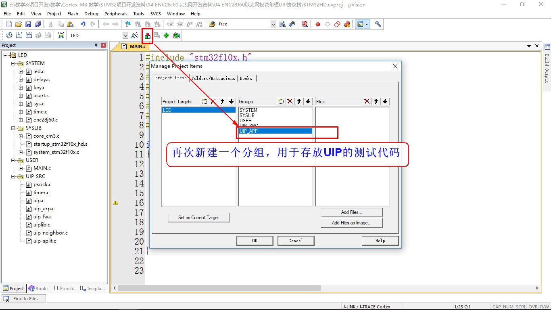Collapse the UIP_SRC group folder
Image resolution: width=551 pixels, height=310 pixels.
pos(13,176)
